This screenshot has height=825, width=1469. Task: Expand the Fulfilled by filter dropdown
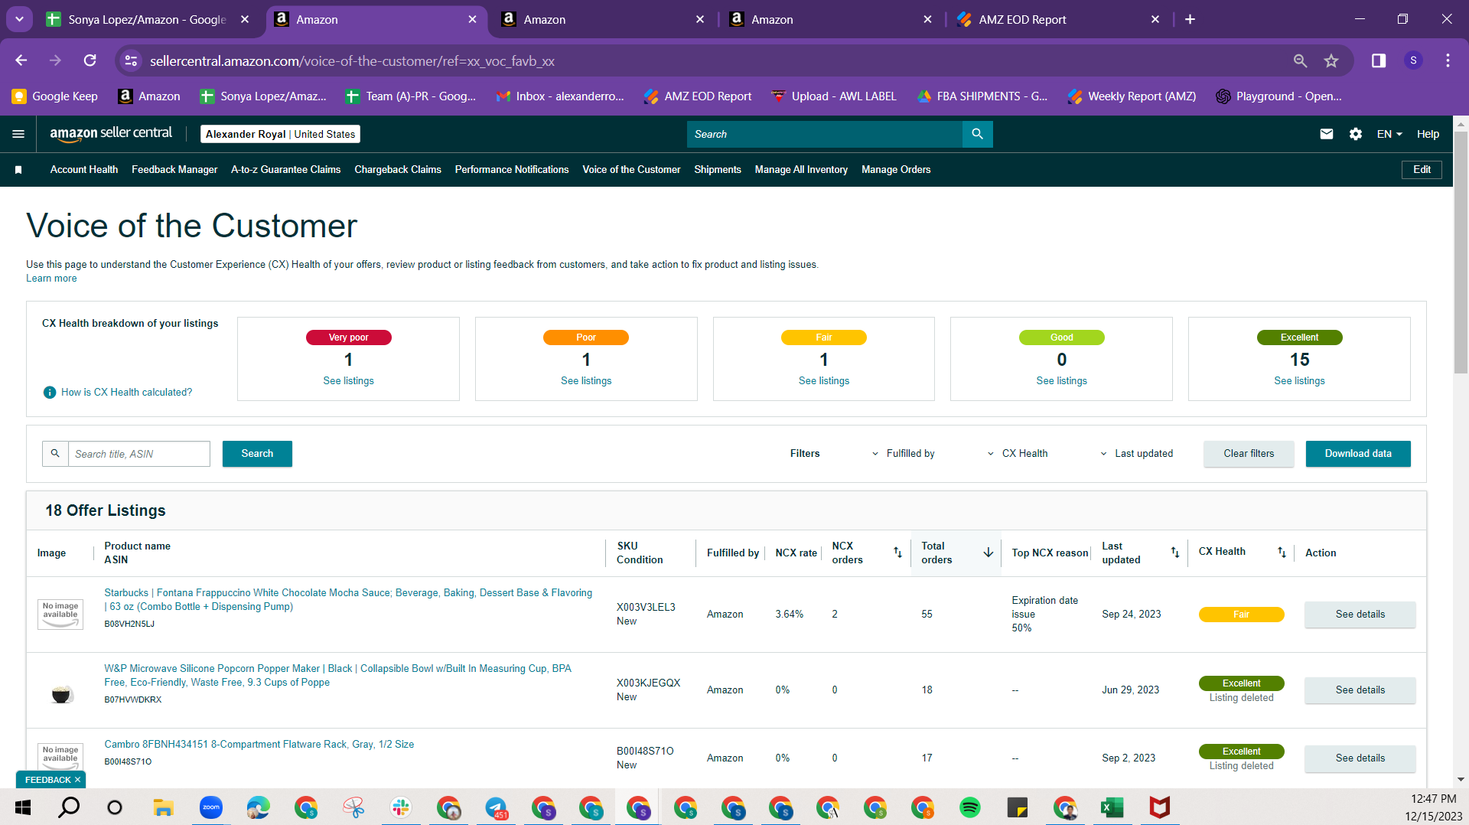click(x=904, y=454)
